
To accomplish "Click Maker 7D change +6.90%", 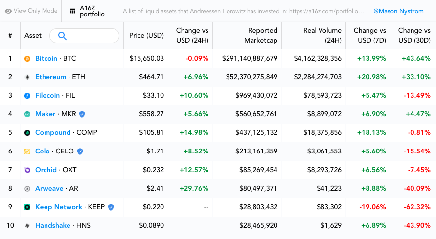I will coord(373,114).
